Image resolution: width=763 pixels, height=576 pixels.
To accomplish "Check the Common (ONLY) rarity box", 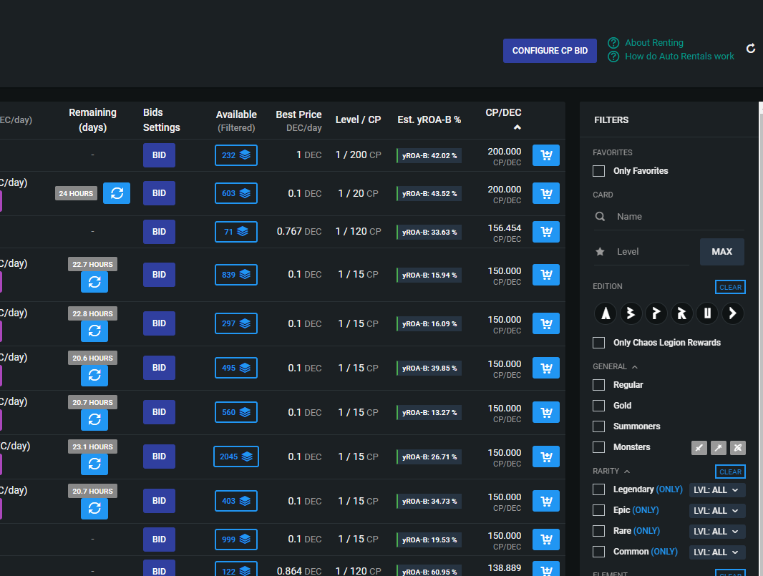I will (599, 552).
